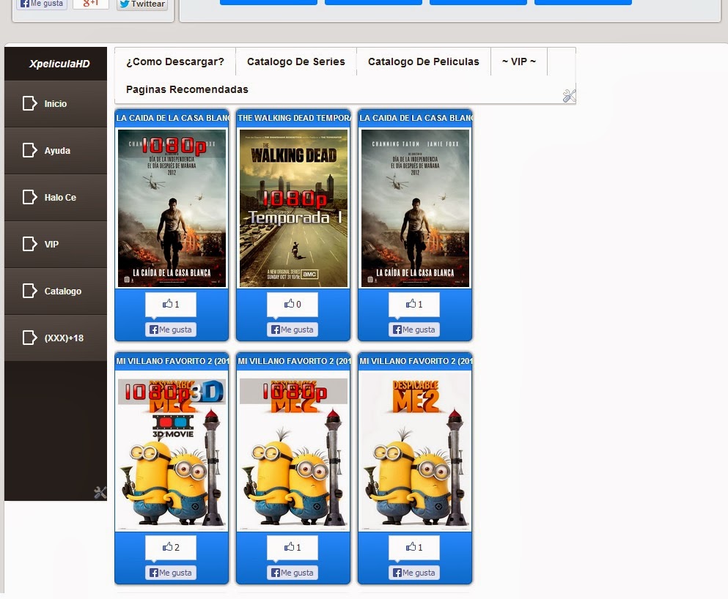Click Me gusta under Mi Villano Favorito 1080p non-3D card

293,573
